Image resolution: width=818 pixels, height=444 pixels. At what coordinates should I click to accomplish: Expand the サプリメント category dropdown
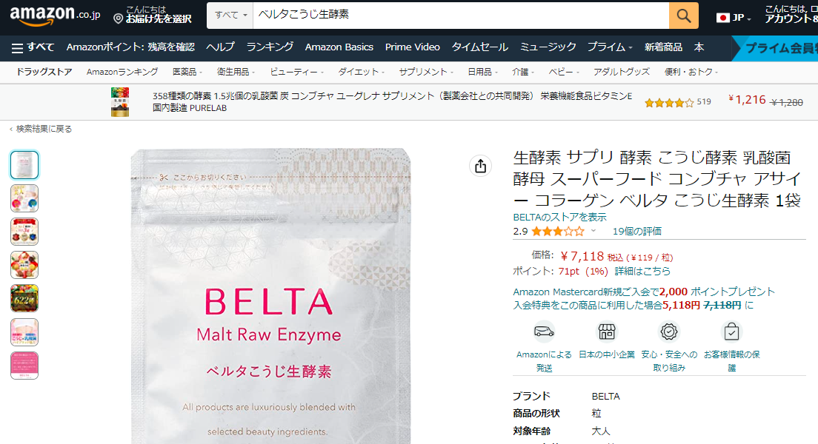click(x=426, y=72)
